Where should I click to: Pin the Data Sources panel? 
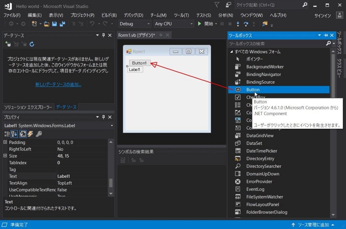coord(103,35)
